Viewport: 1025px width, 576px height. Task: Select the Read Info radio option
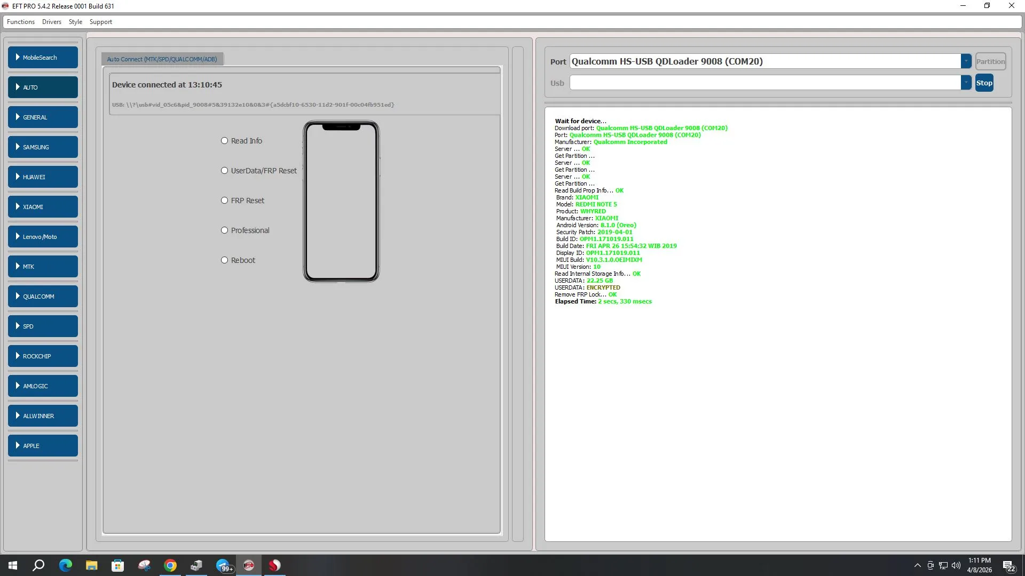tap(225, 141)
